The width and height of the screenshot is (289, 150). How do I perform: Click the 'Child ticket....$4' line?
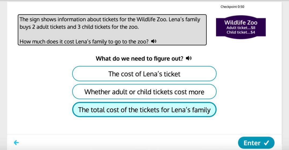point(241,32)
